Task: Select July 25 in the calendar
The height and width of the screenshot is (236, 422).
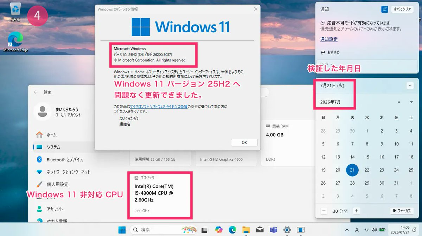Action: [x=411, y=170]
